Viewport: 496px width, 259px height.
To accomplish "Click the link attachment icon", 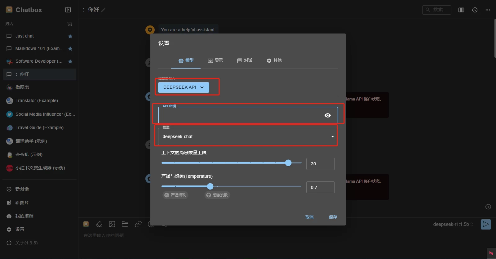I will pos(138,224).
